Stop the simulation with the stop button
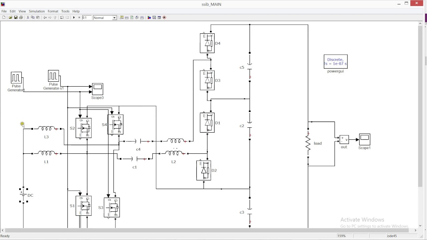 point(79,17)
